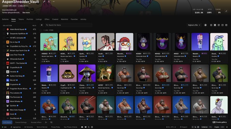Viewport: 231px width, 129px height.
Task: Open the three-dot more options menu
Action: coord(53,2)
